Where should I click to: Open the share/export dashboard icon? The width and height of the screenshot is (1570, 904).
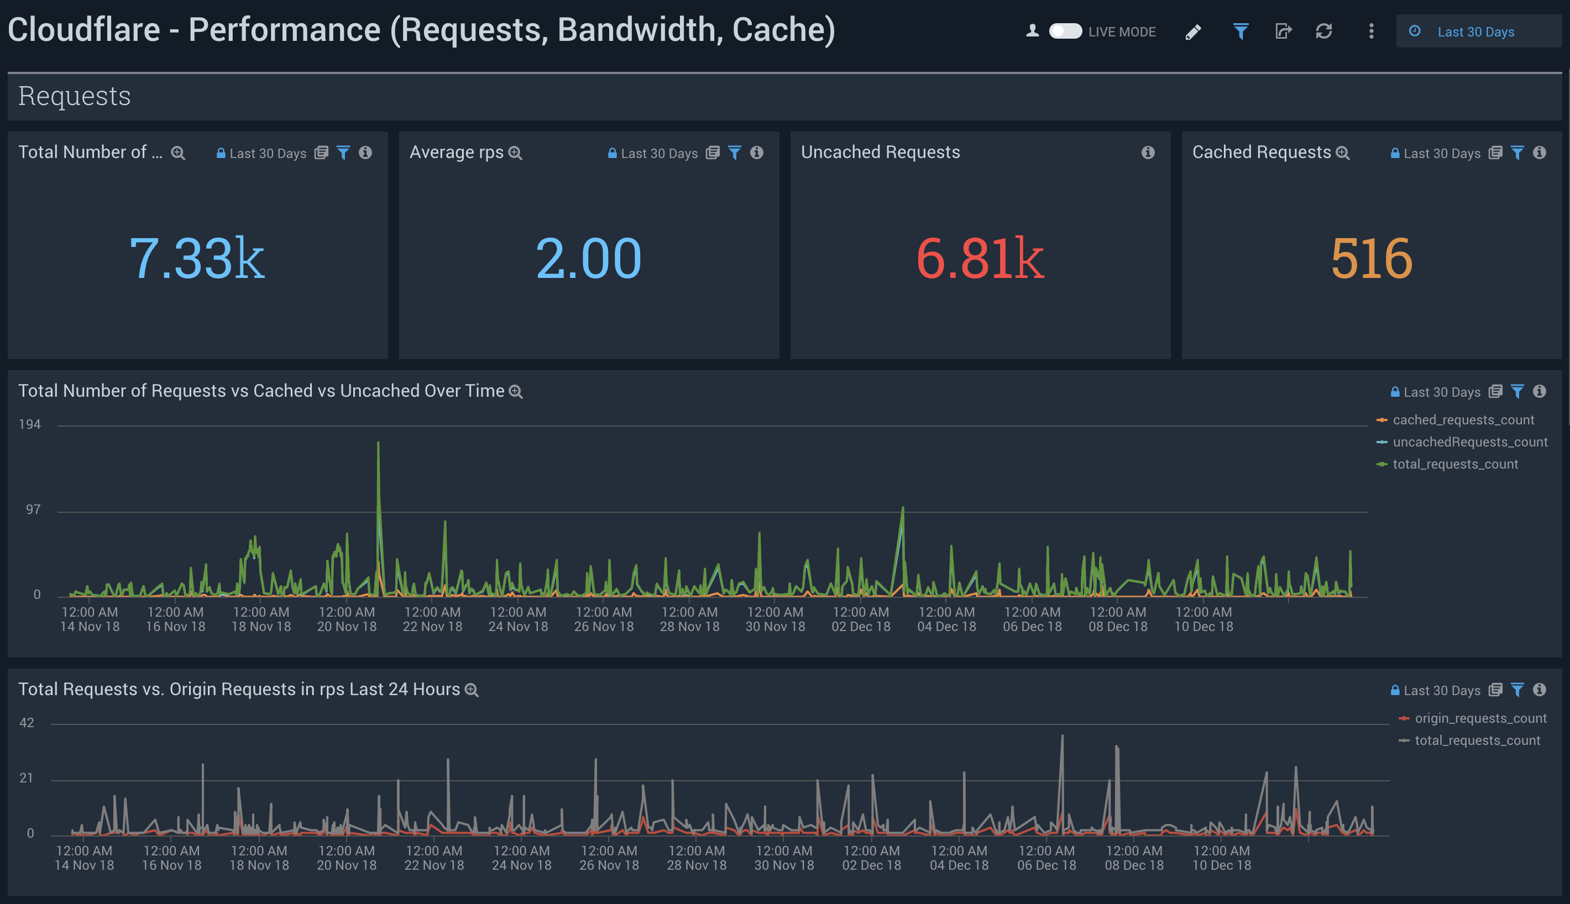point(1283,31)
